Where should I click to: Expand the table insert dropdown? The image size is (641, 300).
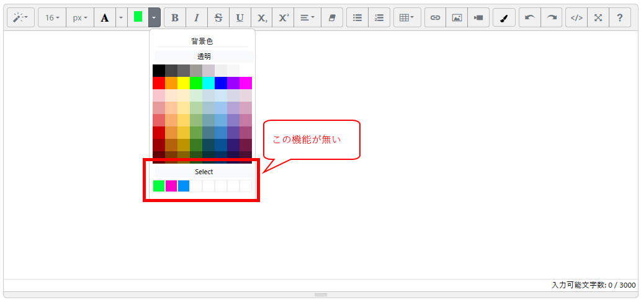coord(407,18)
